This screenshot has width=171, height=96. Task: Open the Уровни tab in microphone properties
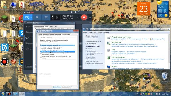tap(52, 34)
